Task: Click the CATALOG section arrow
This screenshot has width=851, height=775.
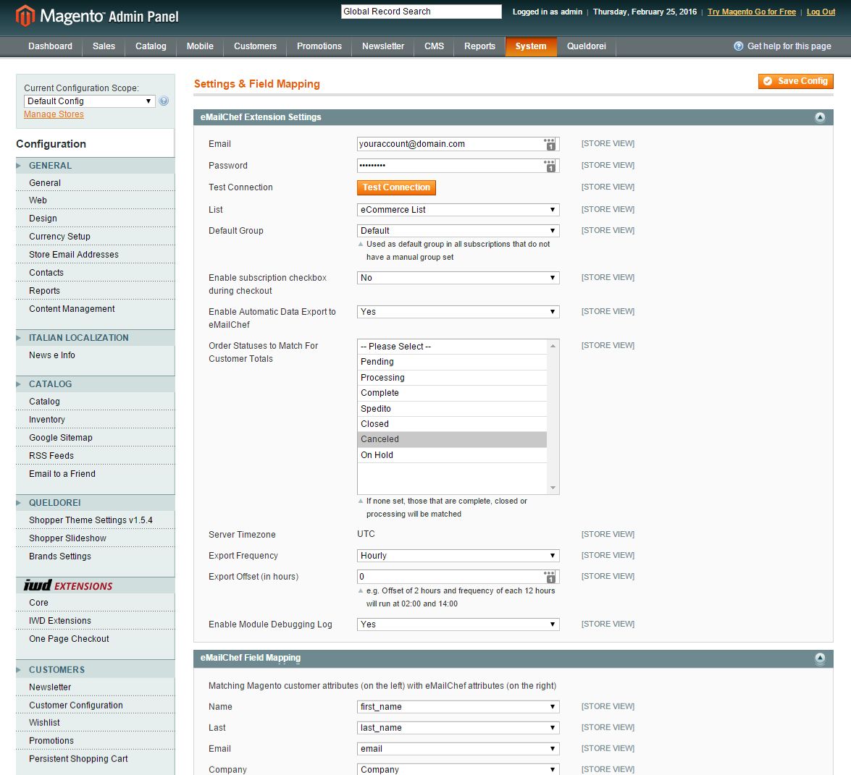Action: [19, 384]
